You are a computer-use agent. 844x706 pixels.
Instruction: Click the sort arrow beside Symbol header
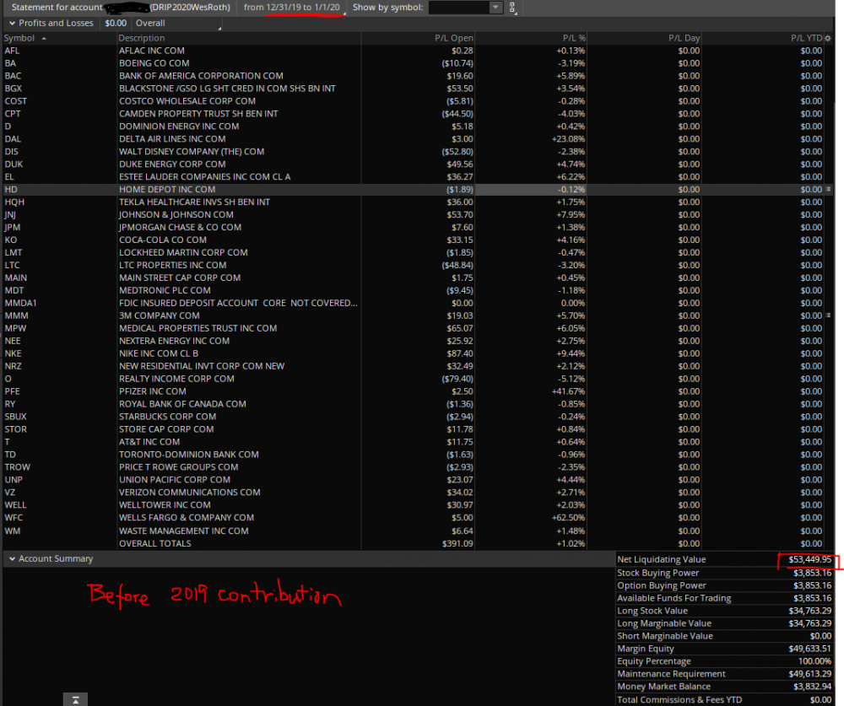pos(44,38)
